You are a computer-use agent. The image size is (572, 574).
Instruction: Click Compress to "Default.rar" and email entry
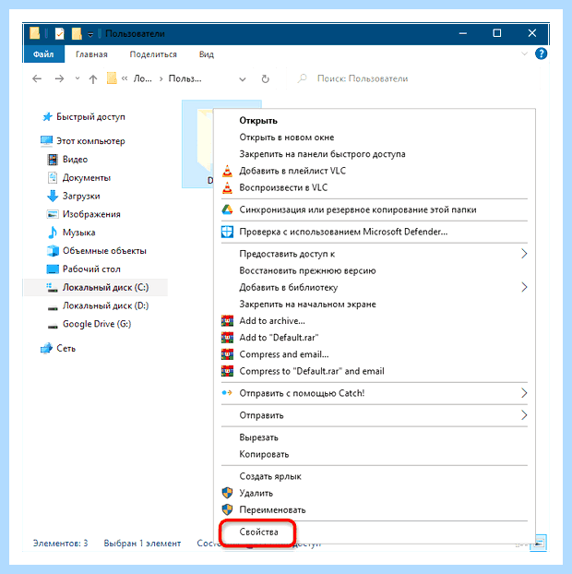(375, 371)
